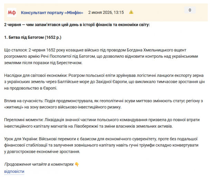Click the yellow warning report icon
Viewport: 211px width, 177px height.
131,12
